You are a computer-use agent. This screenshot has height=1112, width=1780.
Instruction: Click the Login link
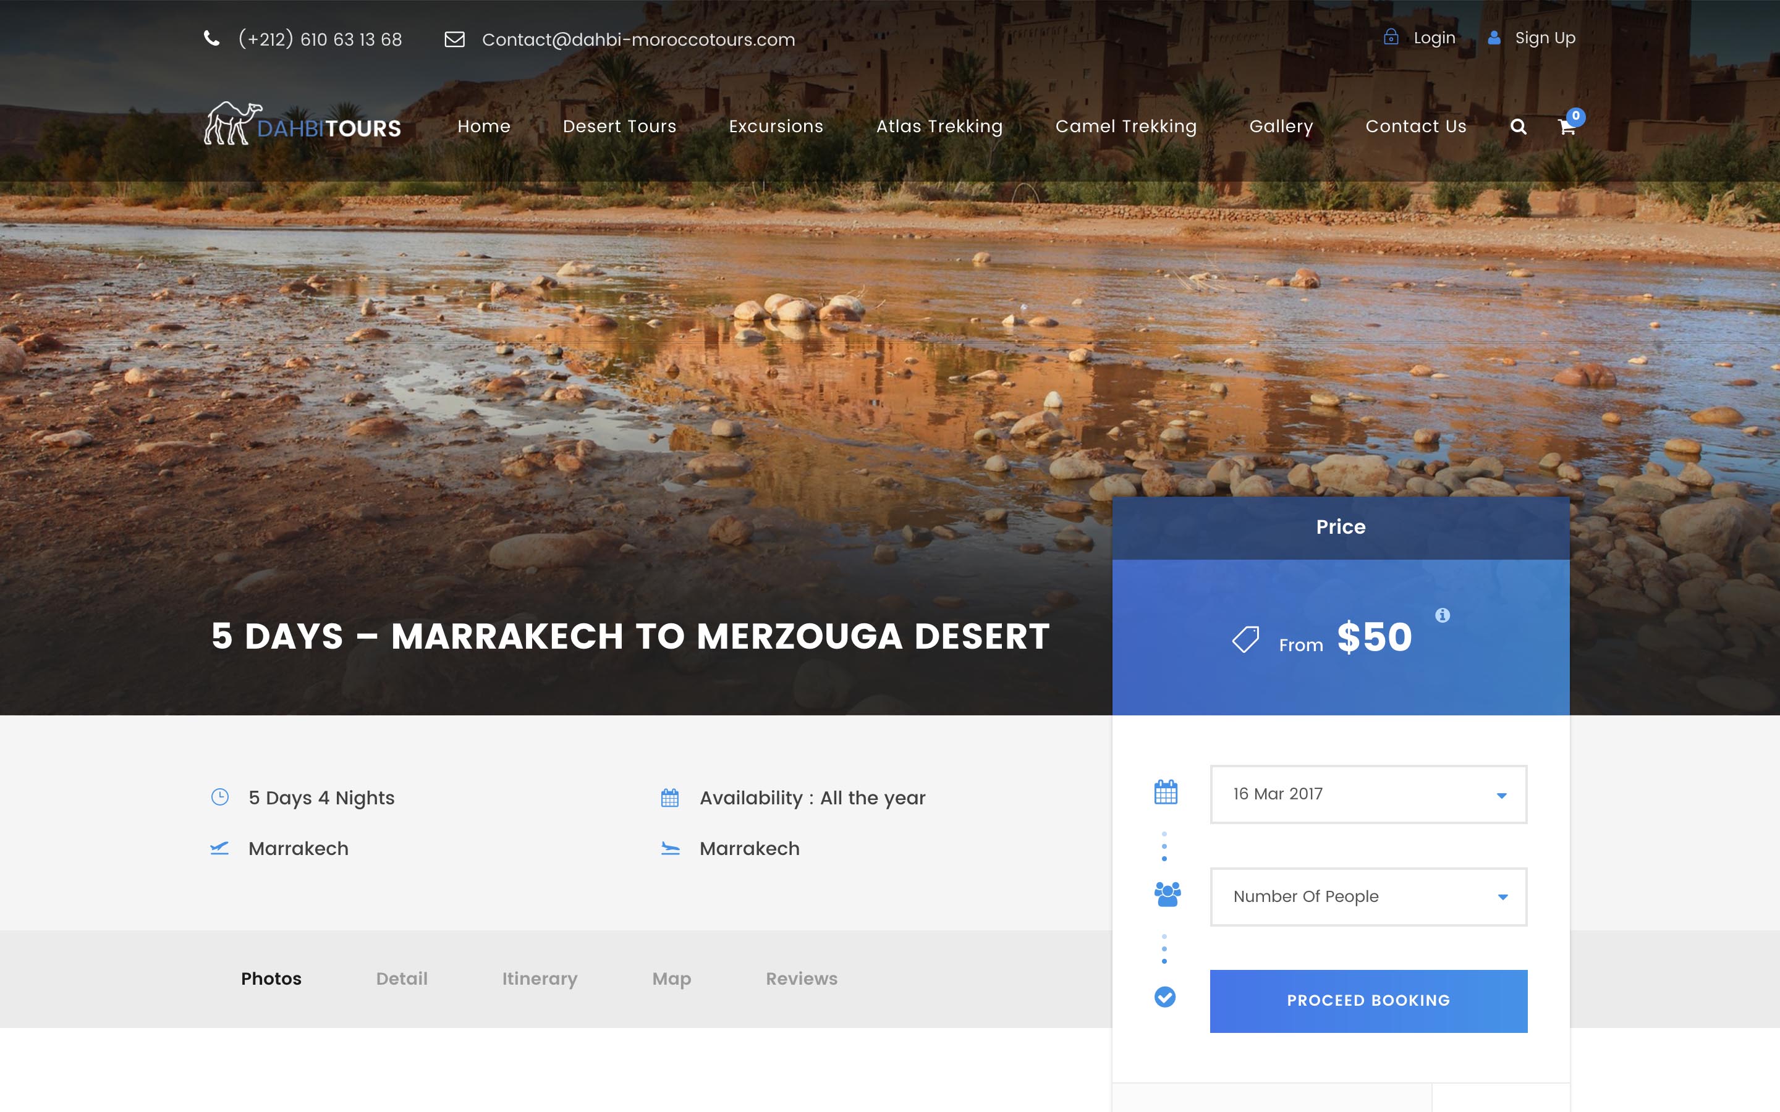(x=1433, y=38)
